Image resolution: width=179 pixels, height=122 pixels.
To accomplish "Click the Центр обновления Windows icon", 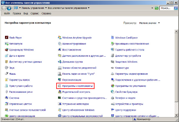I will coord(60,110).
